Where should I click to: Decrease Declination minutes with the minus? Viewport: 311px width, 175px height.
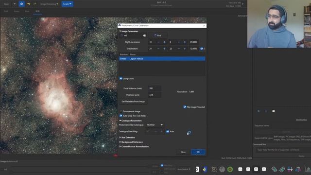[179, 49]
